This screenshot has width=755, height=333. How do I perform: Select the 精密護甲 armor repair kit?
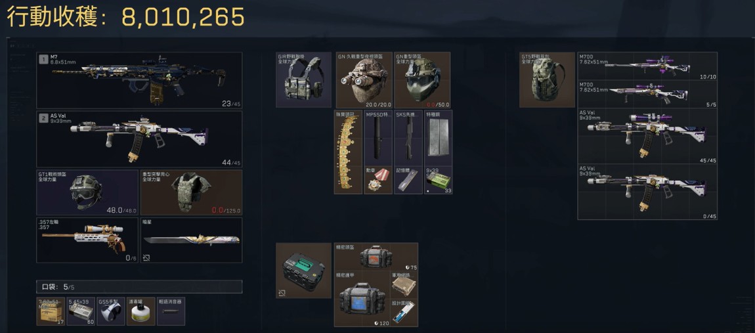tap(362, 298)
